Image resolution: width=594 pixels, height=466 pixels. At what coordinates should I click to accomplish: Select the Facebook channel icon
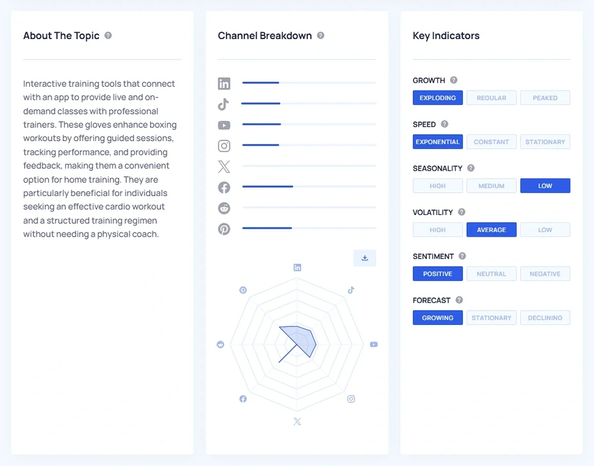224,188
